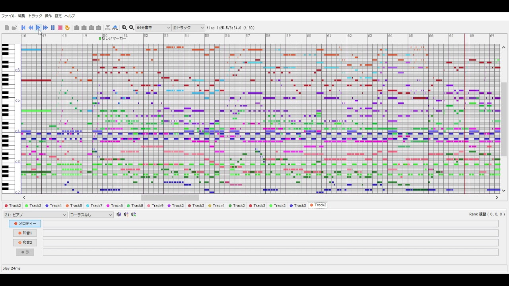This screenshot has height=286, width=509.
Task: Toggle the mute speaker icon for track
Action: [119, 214]
